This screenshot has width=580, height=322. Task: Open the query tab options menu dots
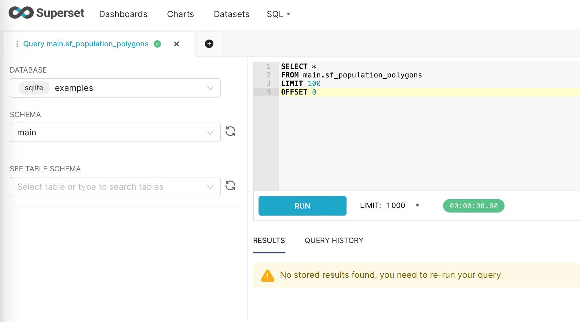click(x=17, y=44)
